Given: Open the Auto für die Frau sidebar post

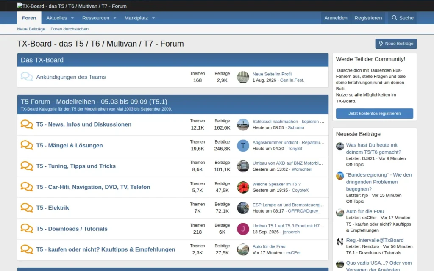Looking at the screenshot, I should (365, 211).
